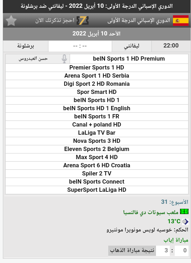Select the Spor Smart HD row
This screenshot has height=263, width=191.
[97, 92]
